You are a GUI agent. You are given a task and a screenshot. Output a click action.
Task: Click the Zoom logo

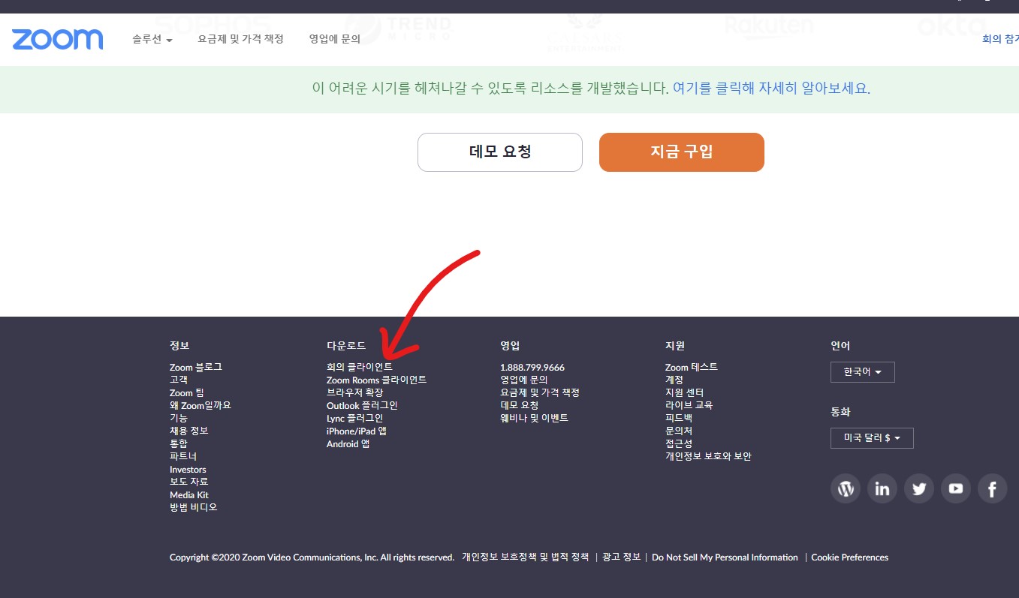[57, 39]
